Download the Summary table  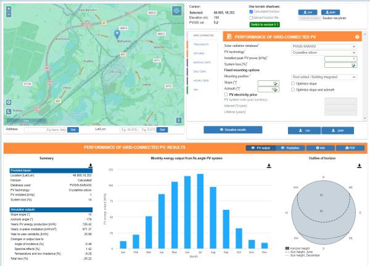click(x=91, y=165)
